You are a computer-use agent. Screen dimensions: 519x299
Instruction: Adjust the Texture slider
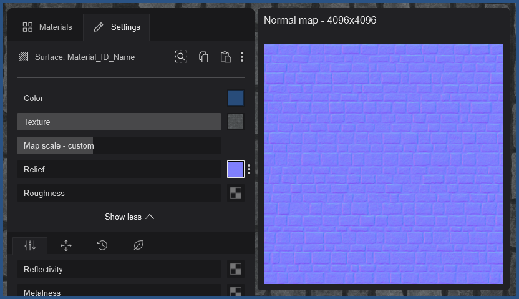[119, 122]
